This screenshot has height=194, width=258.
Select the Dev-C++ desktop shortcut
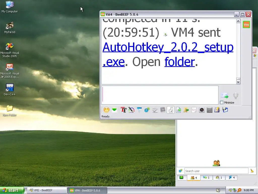pyautogui.click(x=10, y=90)
